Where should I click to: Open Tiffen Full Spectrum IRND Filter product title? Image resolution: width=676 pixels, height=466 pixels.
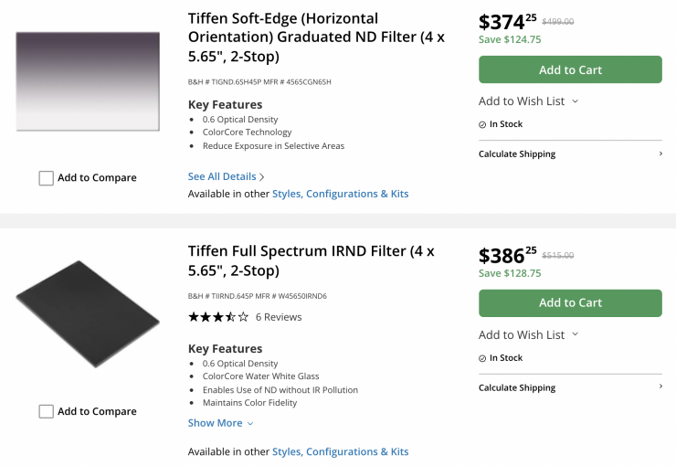point(311,260)
